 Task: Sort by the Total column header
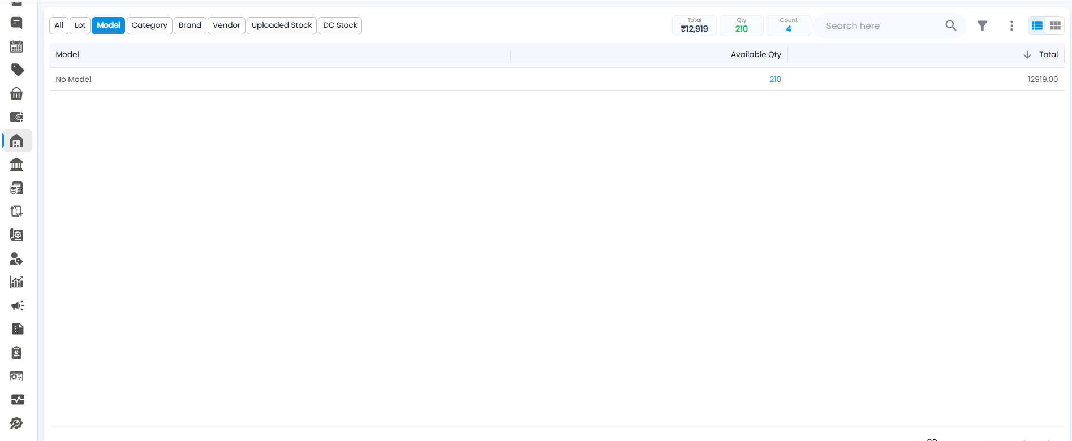1048,54
